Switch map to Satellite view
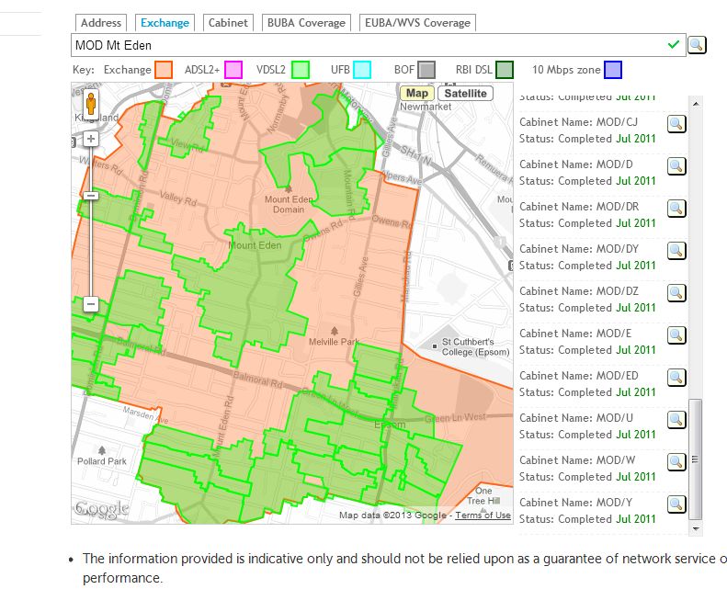 click(x=465, y=93)
